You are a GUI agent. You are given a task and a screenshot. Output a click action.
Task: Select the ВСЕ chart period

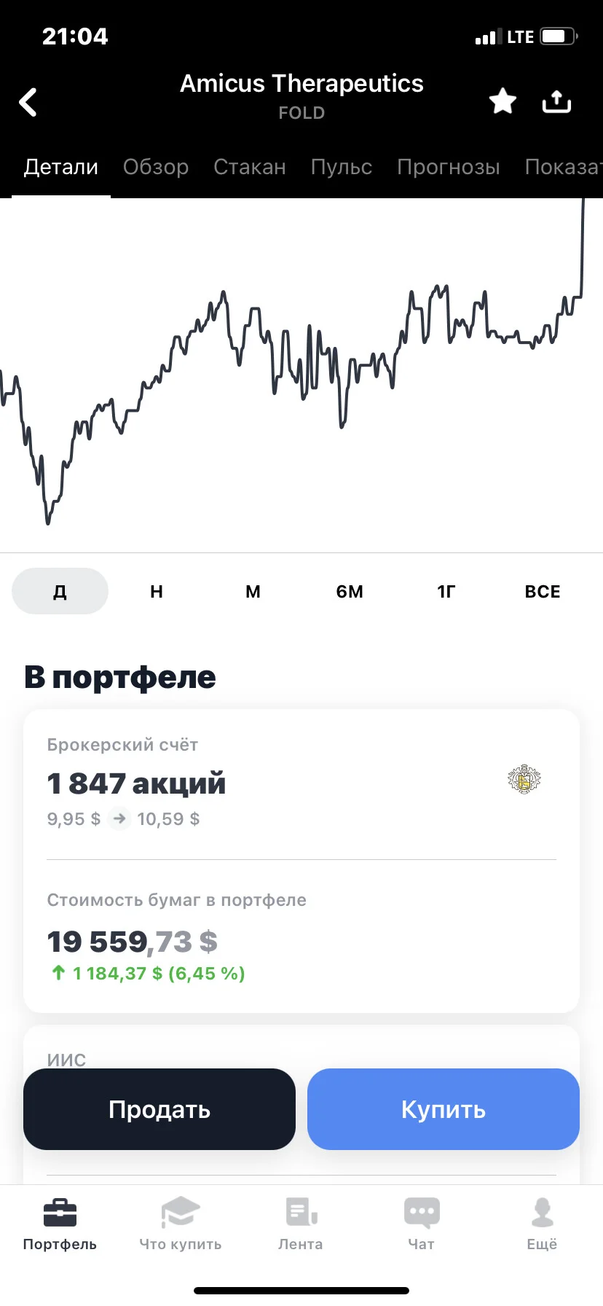[x=543, y=591]
